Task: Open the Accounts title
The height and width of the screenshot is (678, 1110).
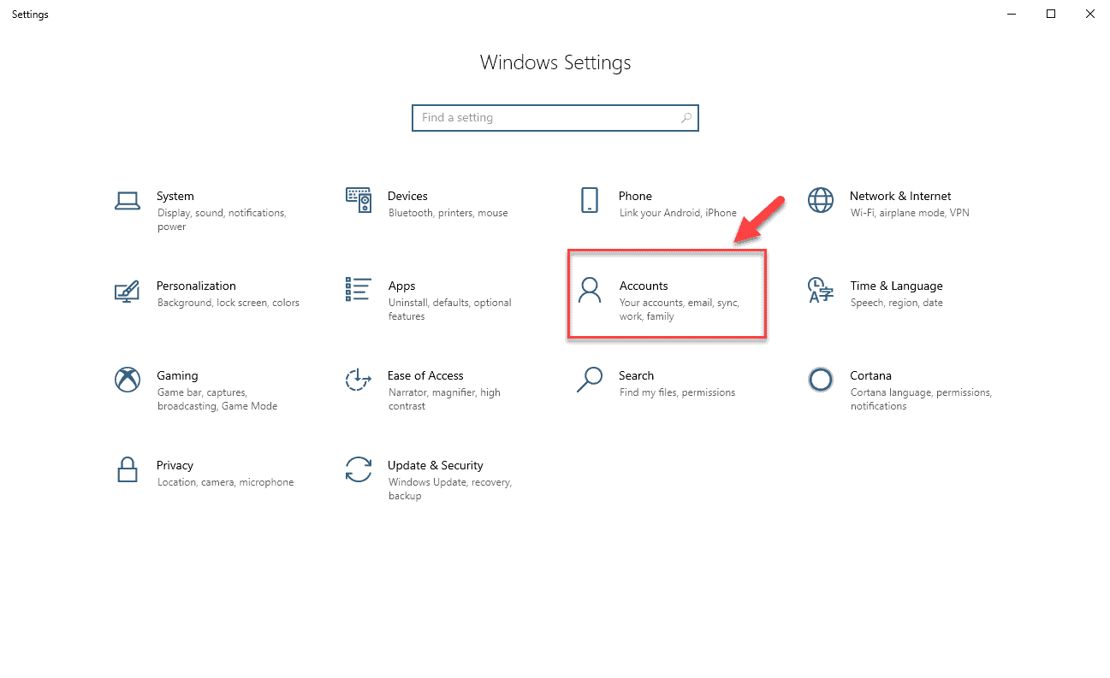Action: [644, 286]
